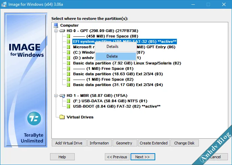Minimize the Image for Windows window
The height and width of the screenshot is (165, 232).
(193, 4)
